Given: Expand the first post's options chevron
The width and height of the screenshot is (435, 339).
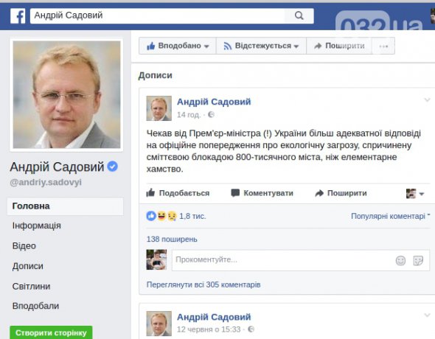Looking at the screenshot, I should click(427, 99).
